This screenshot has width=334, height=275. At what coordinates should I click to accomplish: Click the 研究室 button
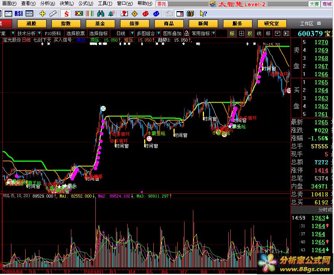pyautogui.click(x=271, y=24)
